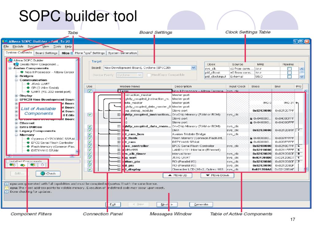
Task: Click the component tree scroll-left arrow
Action: click(9, 155)
